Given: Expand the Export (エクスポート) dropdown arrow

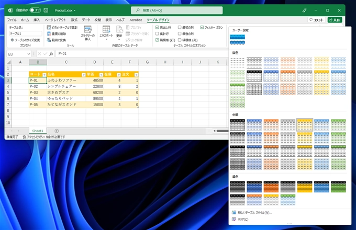Looking at the screenshot, I should pyautogui.click(x=106, y=40).
